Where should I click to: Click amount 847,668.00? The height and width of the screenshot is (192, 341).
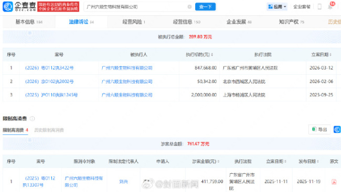tap(206, 68)
